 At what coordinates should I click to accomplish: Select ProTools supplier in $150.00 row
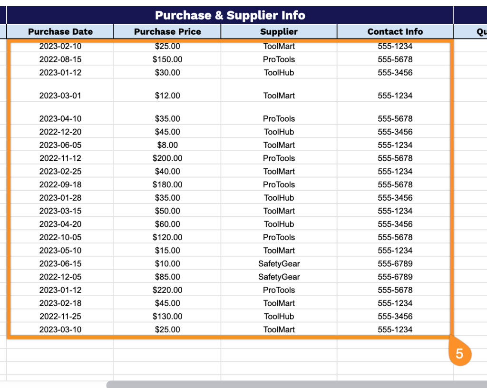(x=279, y=59)
